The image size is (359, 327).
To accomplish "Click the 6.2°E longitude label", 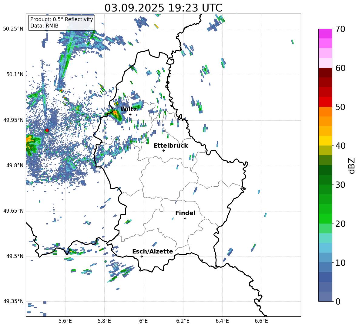I will [x=183, y=321].
